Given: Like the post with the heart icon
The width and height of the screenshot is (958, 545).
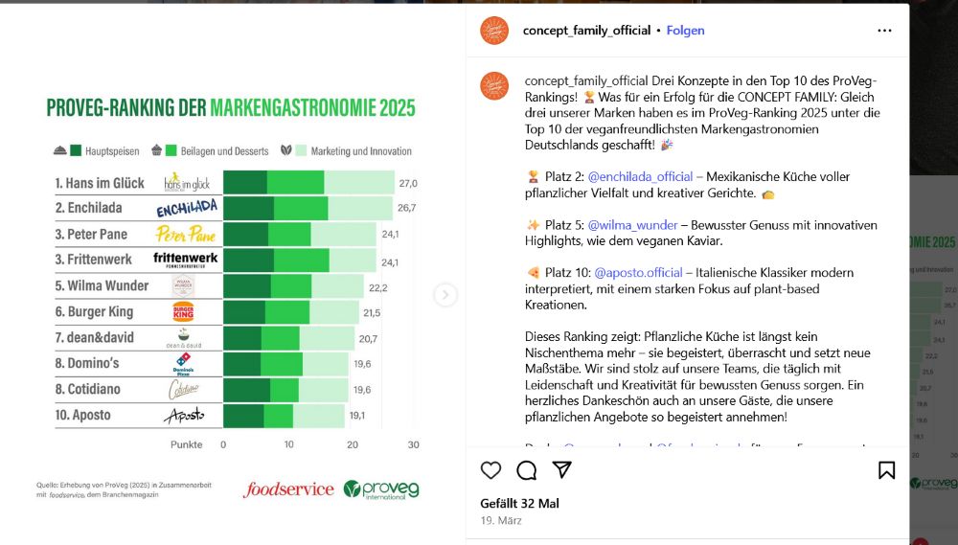Looking at the screenshot, I should 490,470.
